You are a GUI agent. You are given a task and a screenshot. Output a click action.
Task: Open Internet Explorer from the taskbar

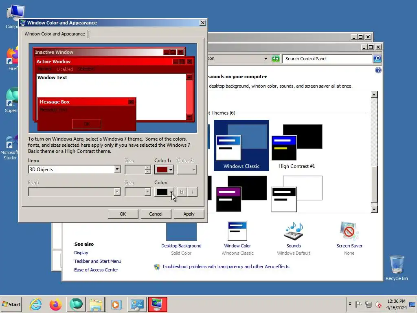36,304
